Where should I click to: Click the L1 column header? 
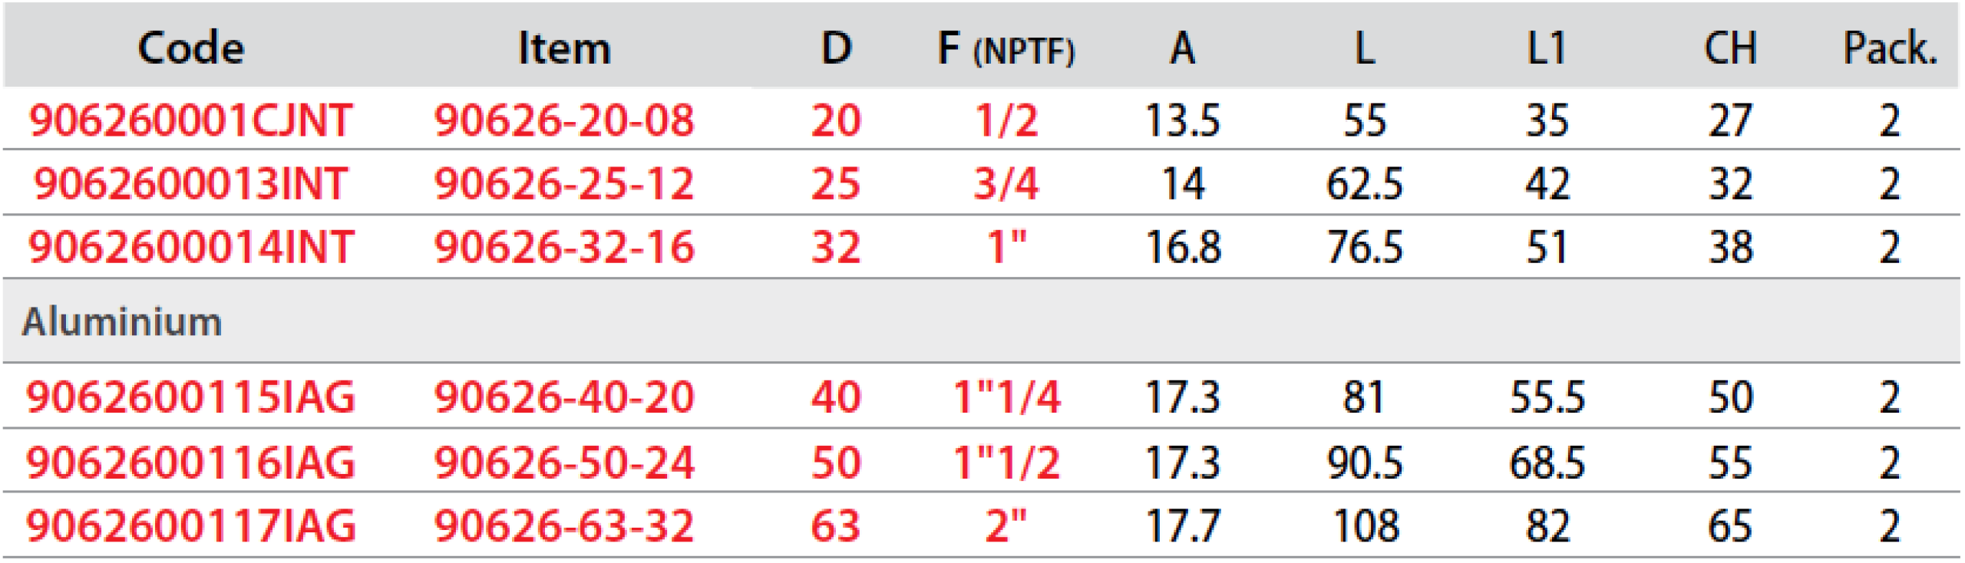(x=1547, y=48)
